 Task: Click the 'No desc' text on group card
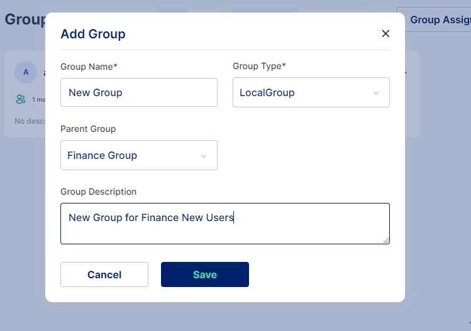29,121
